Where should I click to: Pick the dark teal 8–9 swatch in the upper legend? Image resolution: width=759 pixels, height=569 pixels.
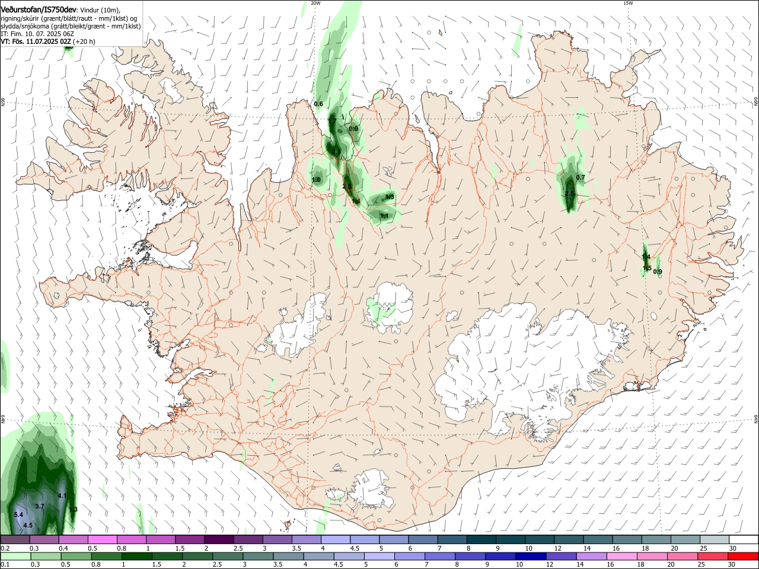480,539
